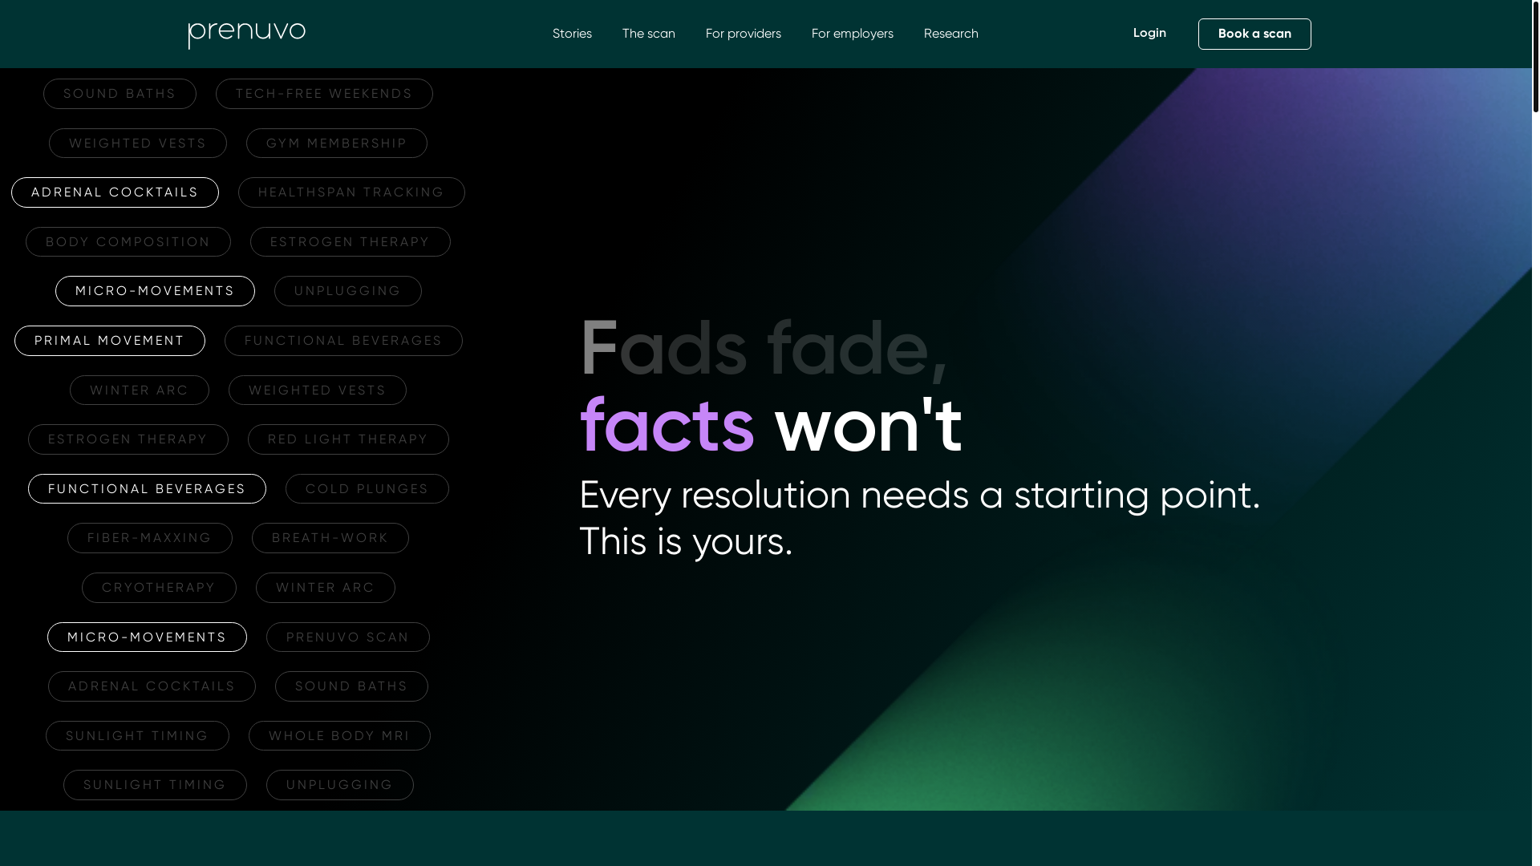Click dim ADRENAL COCKTAILS pill beside SOUND BATHS
The height and width of the screenshot is (866, 1540).
point(152,686)
